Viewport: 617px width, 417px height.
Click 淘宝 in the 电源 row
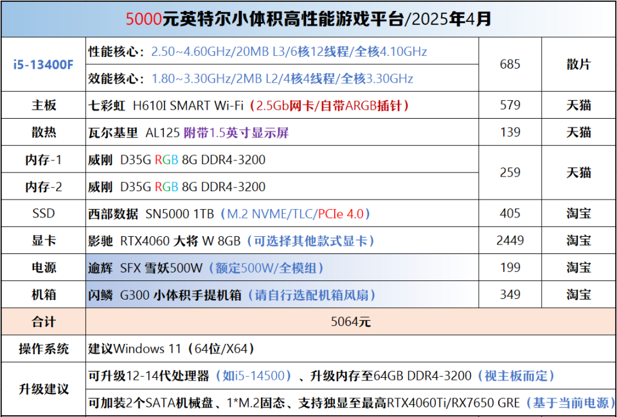pyautogui.click(x=579, y=268)
